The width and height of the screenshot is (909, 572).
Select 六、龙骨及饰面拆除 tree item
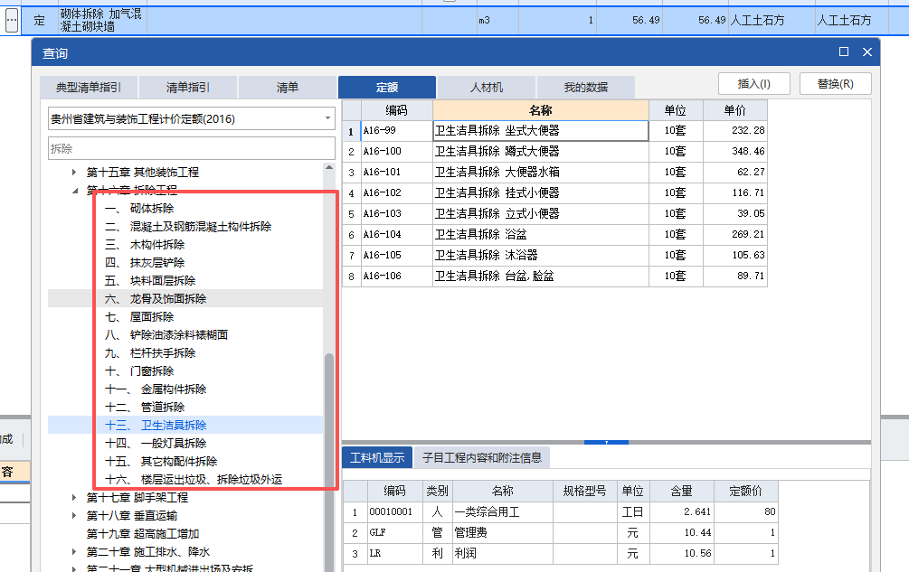[x=156, y=299]
